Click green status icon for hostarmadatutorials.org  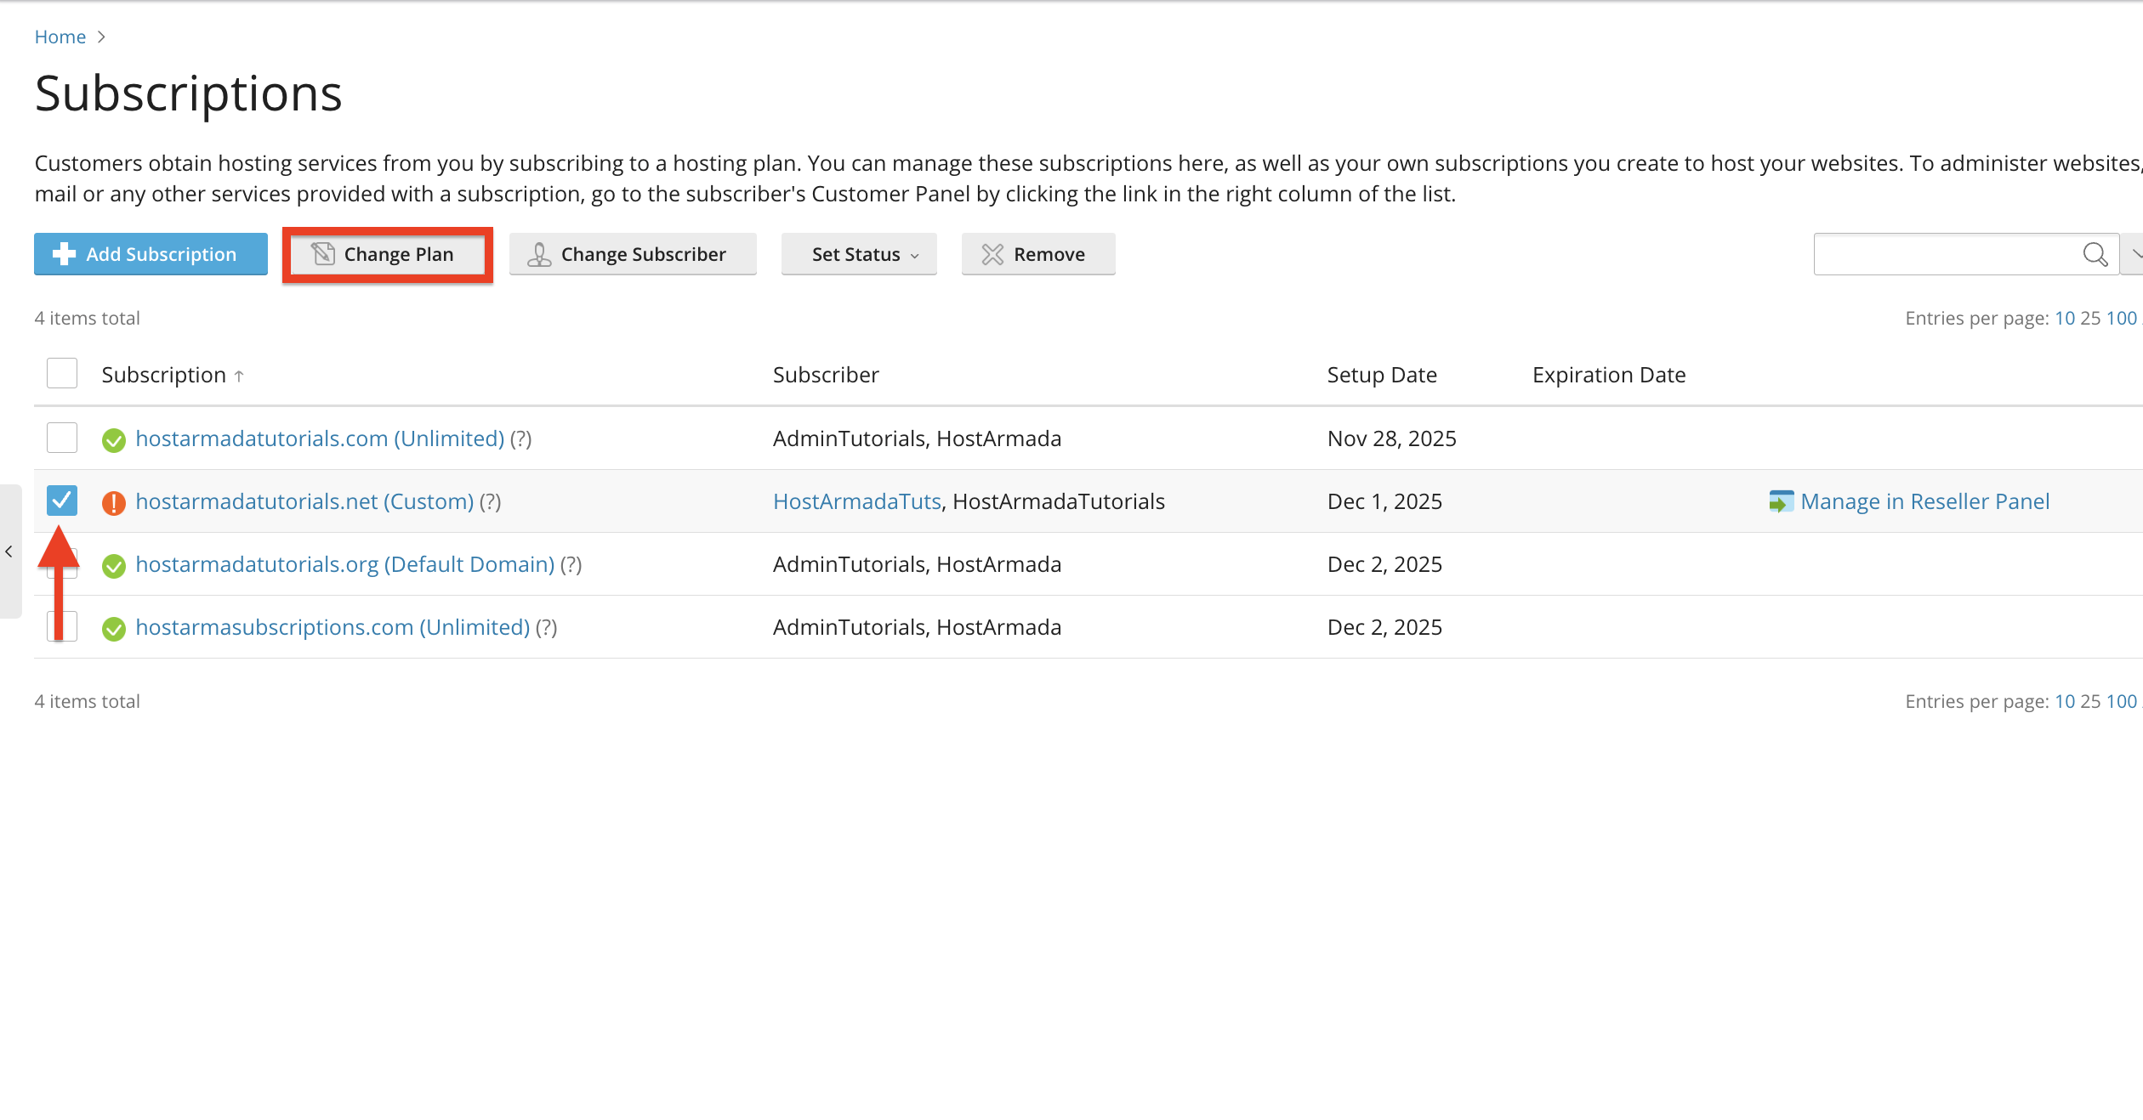coord(113,565)
